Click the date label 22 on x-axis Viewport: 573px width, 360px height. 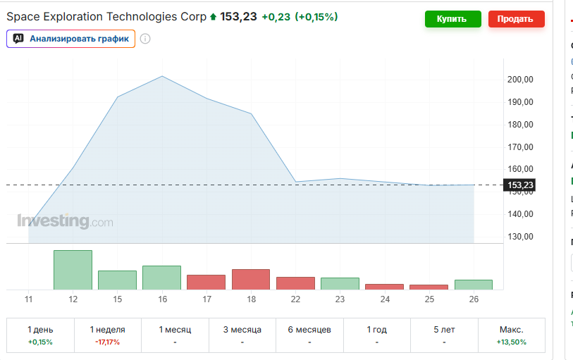coord(295,299)
